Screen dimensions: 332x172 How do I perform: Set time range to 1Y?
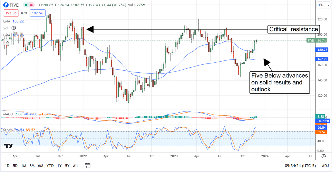(x=59, y=166)
